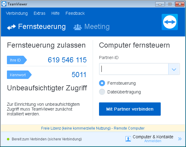Click the Freie Lizenz notice link

(93, 128)
